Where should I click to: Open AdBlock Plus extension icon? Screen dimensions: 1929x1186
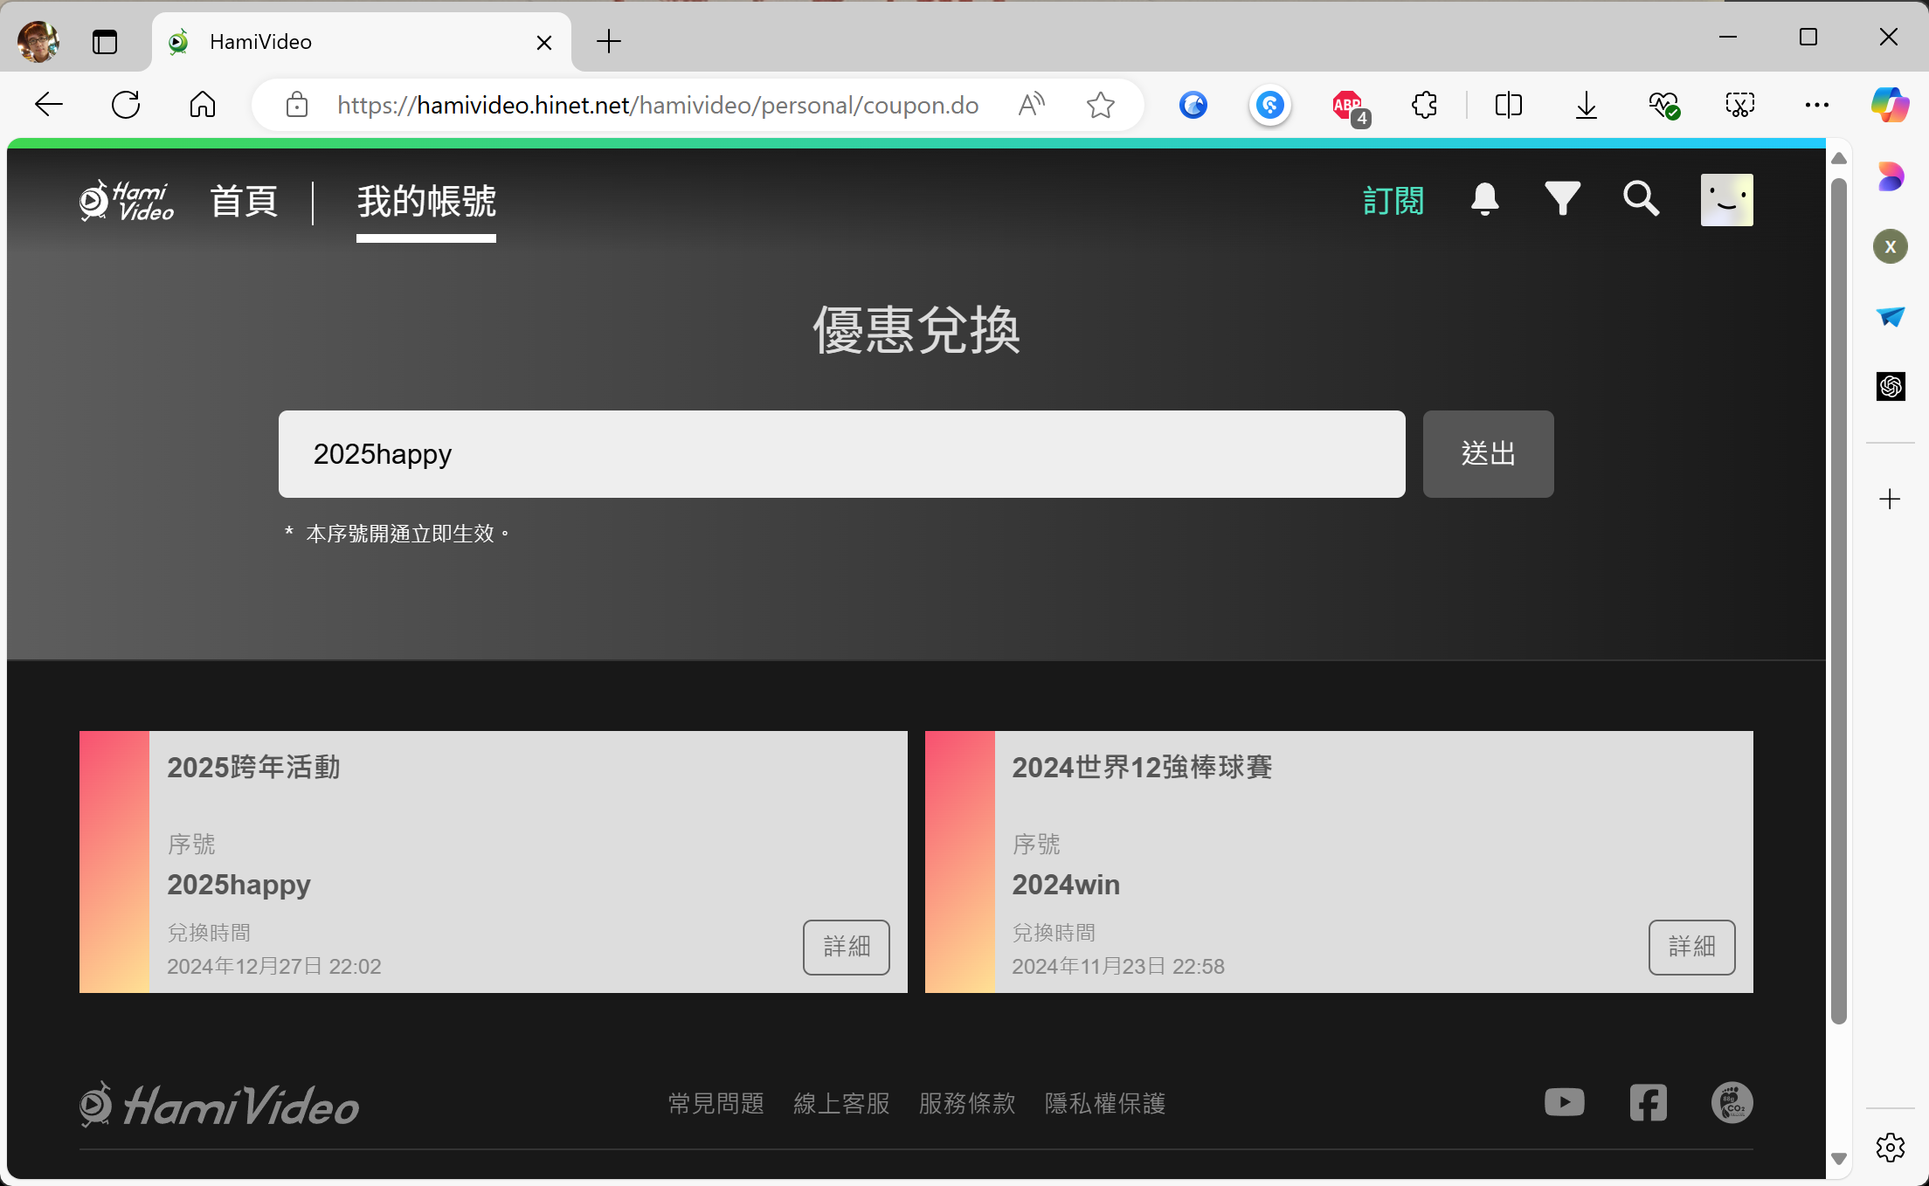pos(1348,106)
